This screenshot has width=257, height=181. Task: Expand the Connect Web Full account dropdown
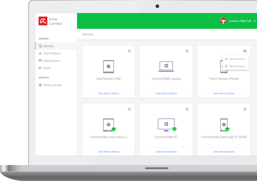point(255,21)
